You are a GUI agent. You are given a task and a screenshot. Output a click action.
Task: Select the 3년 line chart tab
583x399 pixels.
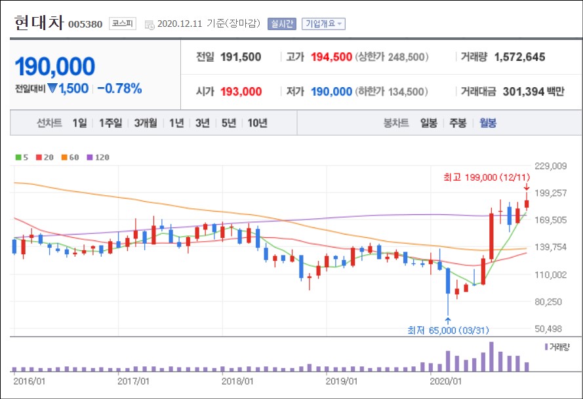[203, 123]
